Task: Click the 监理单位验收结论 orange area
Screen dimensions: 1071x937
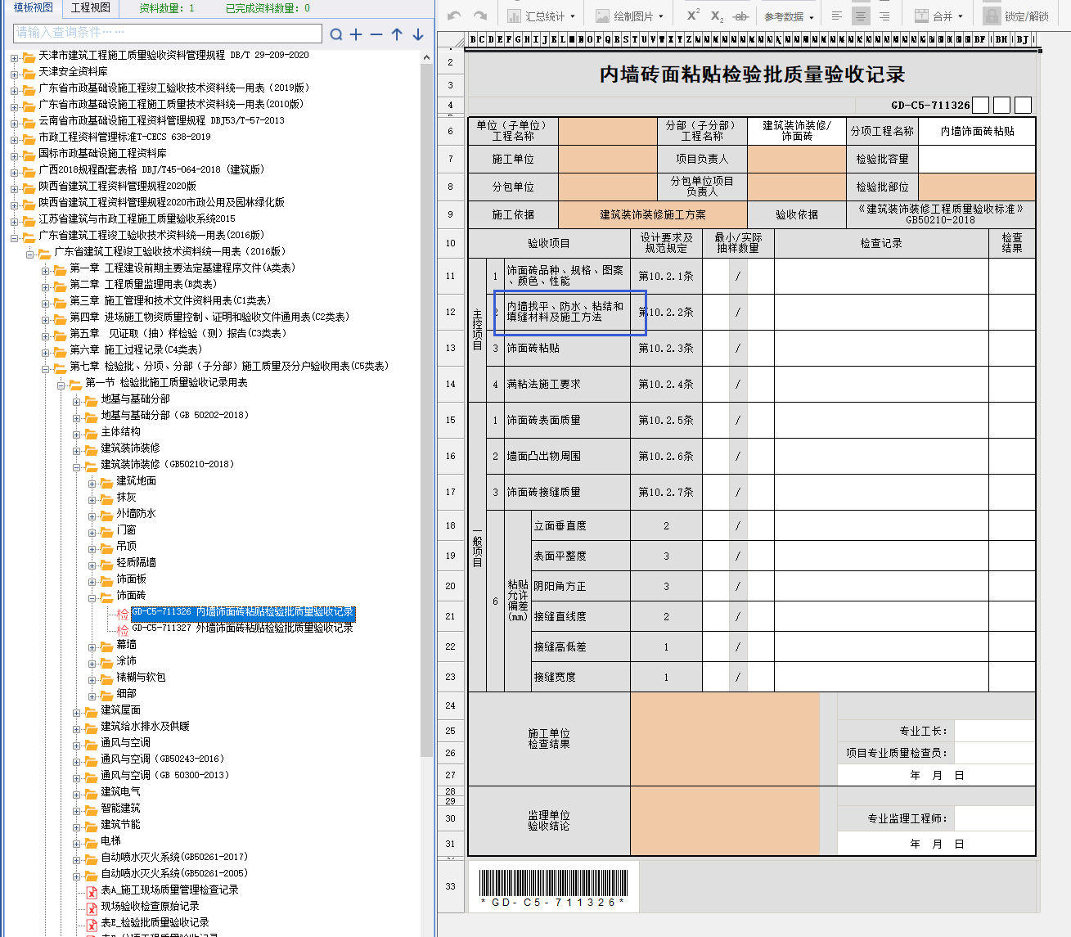Action: coord(724,821)
